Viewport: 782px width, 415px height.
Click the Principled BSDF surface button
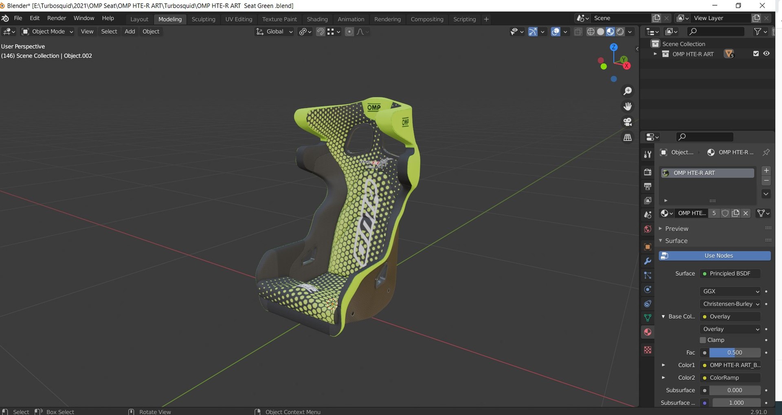pos(730,273)
